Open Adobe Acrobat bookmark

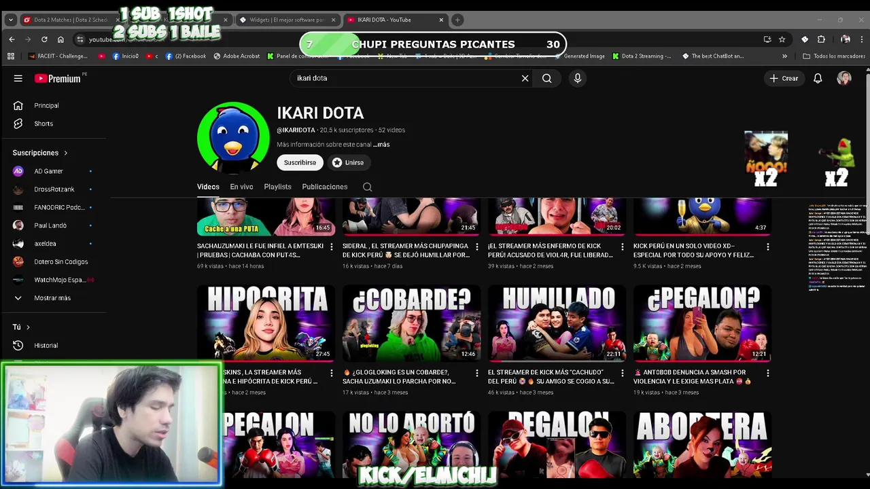pos(236,56)
